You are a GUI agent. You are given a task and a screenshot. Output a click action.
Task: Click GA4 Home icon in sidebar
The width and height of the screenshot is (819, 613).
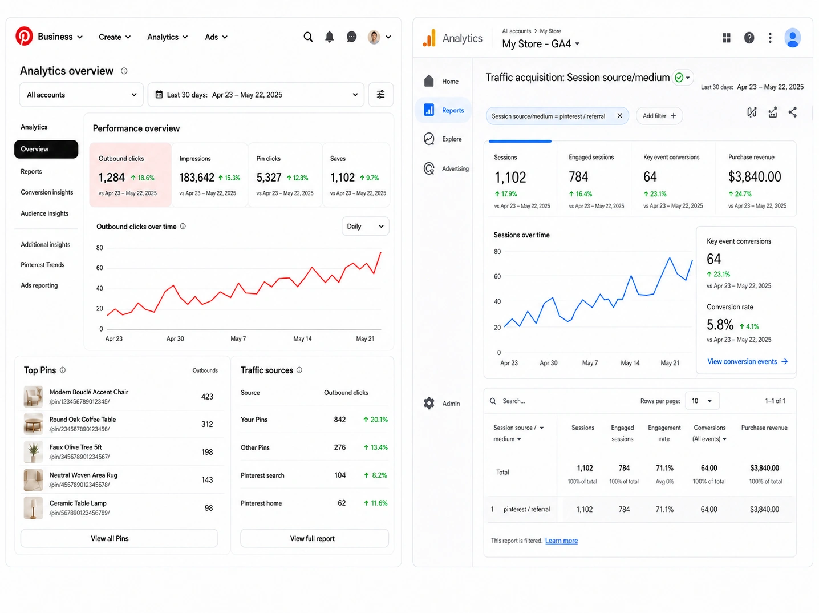click(x=429, y=81)
